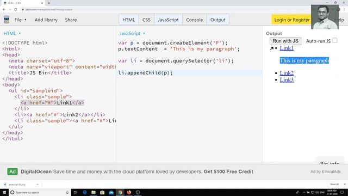This screenshot has height=196, width=348.
Task: Go back in the browser
Action: (x=4, y=10)
